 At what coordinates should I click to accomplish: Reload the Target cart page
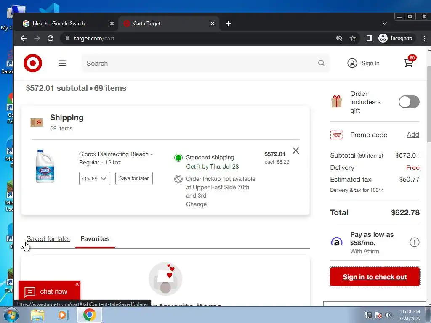tap(51, 38)
